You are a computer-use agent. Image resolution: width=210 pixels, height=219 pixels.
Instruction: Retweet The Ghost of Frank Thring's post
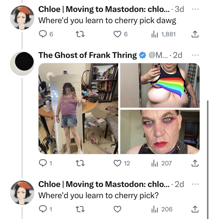(80, 163)
